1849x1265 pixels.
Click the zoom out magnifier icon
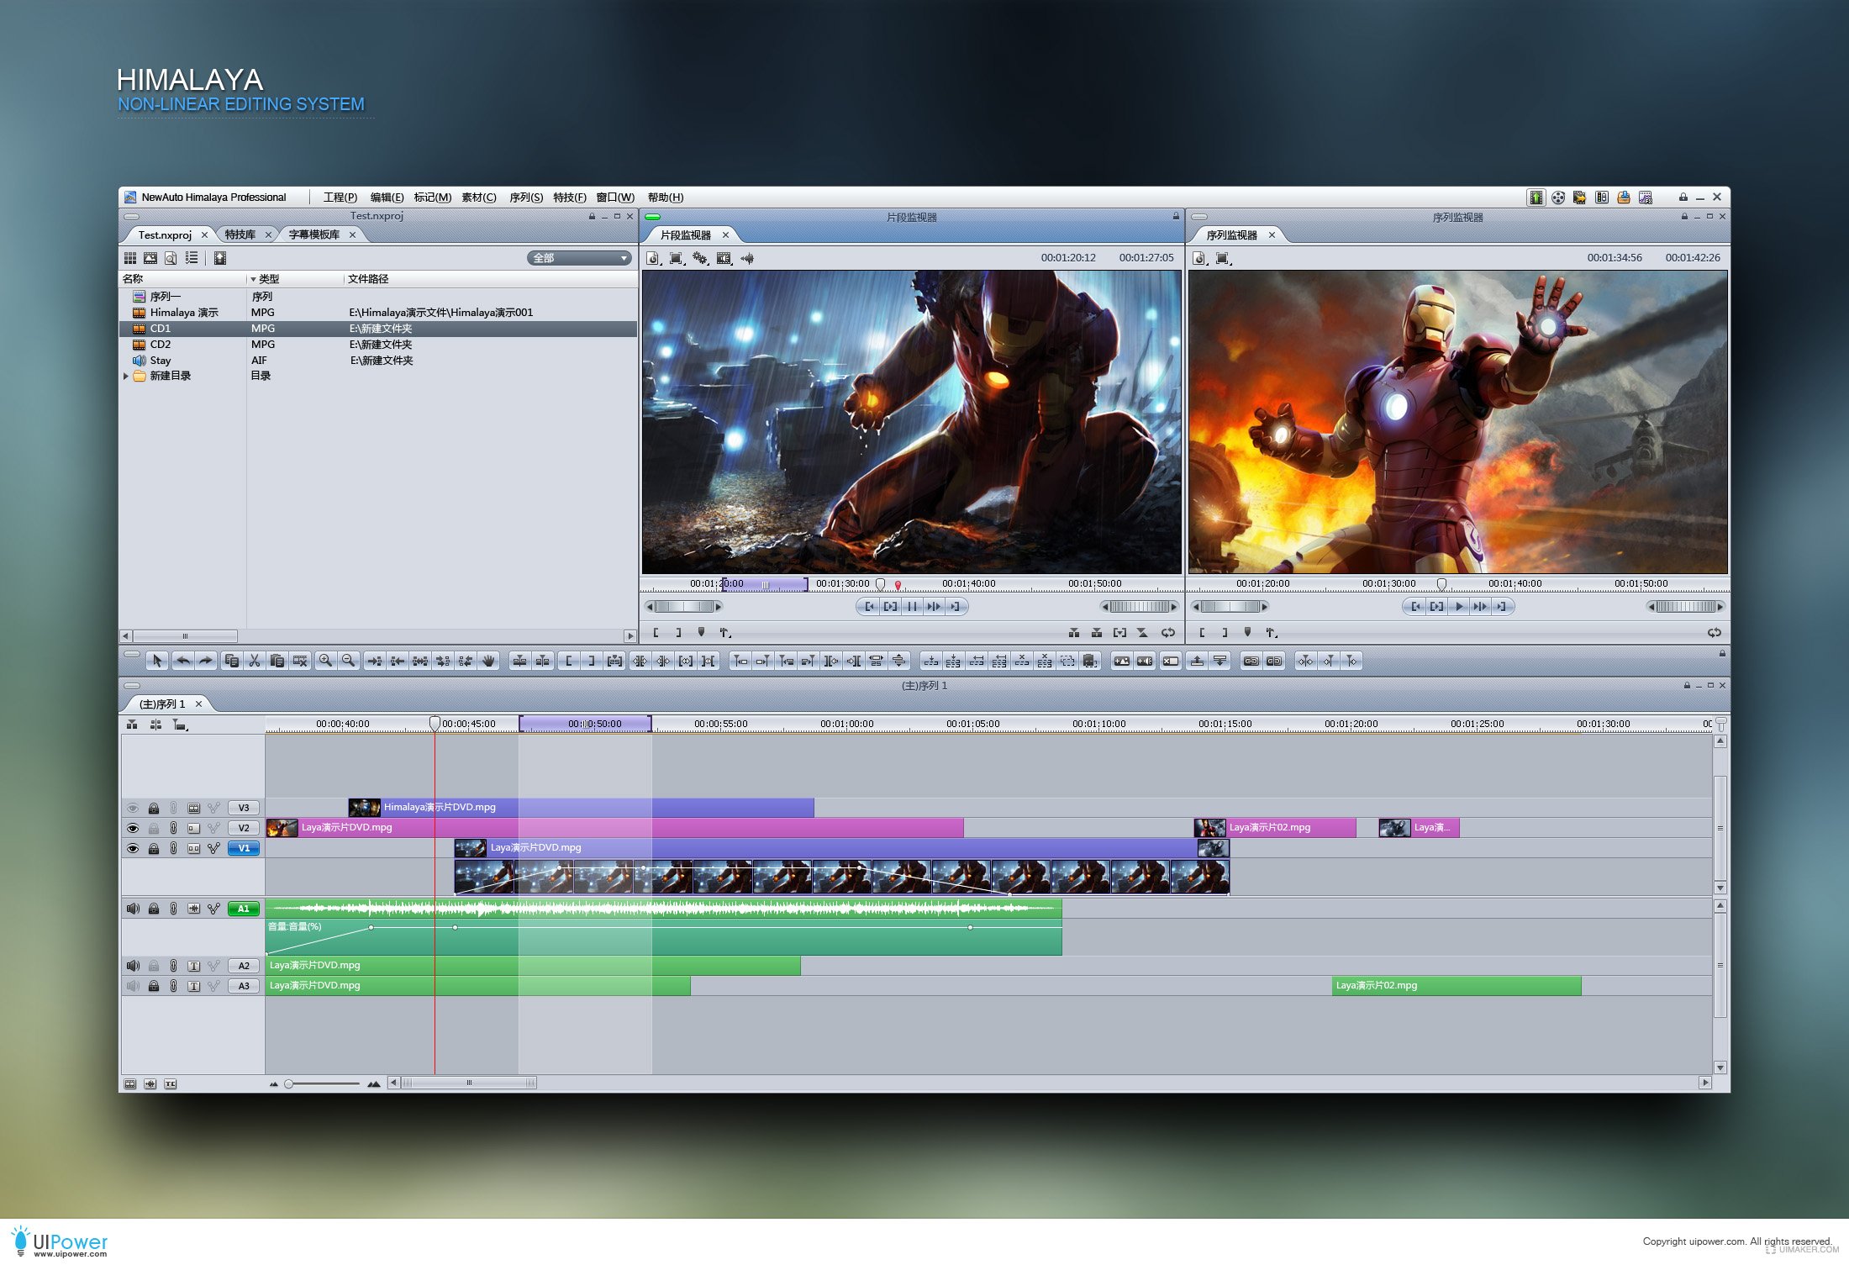[x=348, y=661]
